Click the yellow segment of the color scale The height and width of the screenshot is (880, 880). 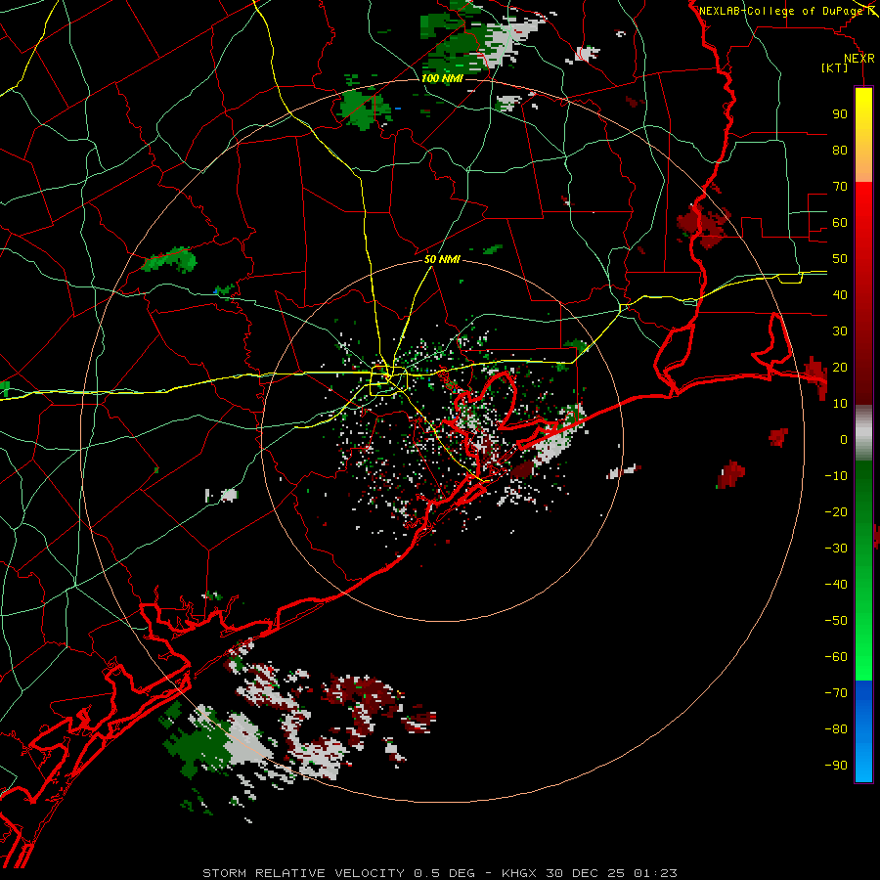[863, 135]
